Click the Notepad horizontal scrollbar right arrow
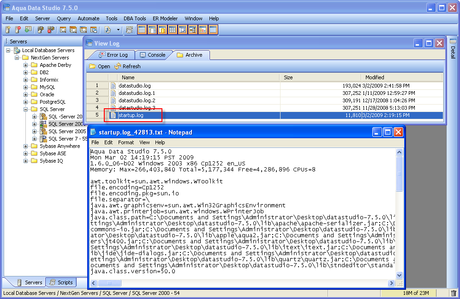Image resolution: width=460 pixels, height=299 pixels. click(x=391, y=283)
